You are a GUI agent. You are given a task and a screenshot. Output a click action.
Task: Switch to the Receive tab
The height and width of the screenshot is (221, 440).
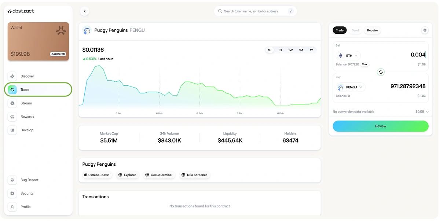pos(373,30)
